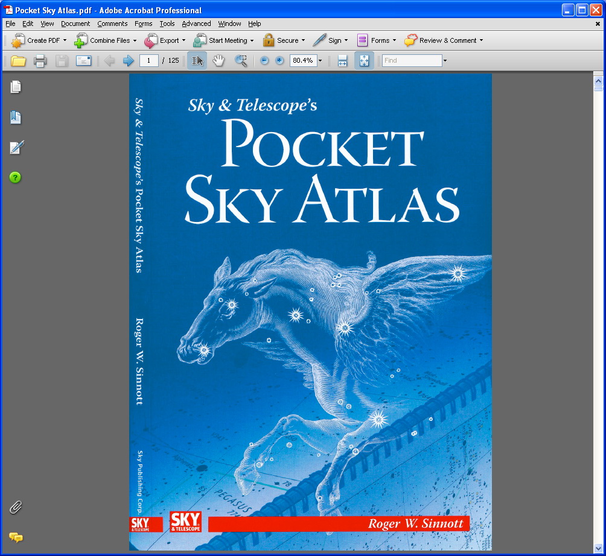Go to previous page arrow
606x556 pixels.
coord(109,61)
